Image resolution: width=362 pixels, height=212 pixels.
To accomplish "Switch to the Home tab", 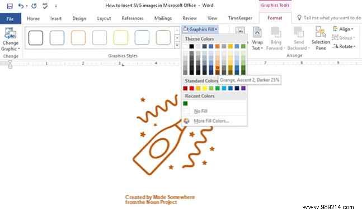I will click(x=33, y=18).
